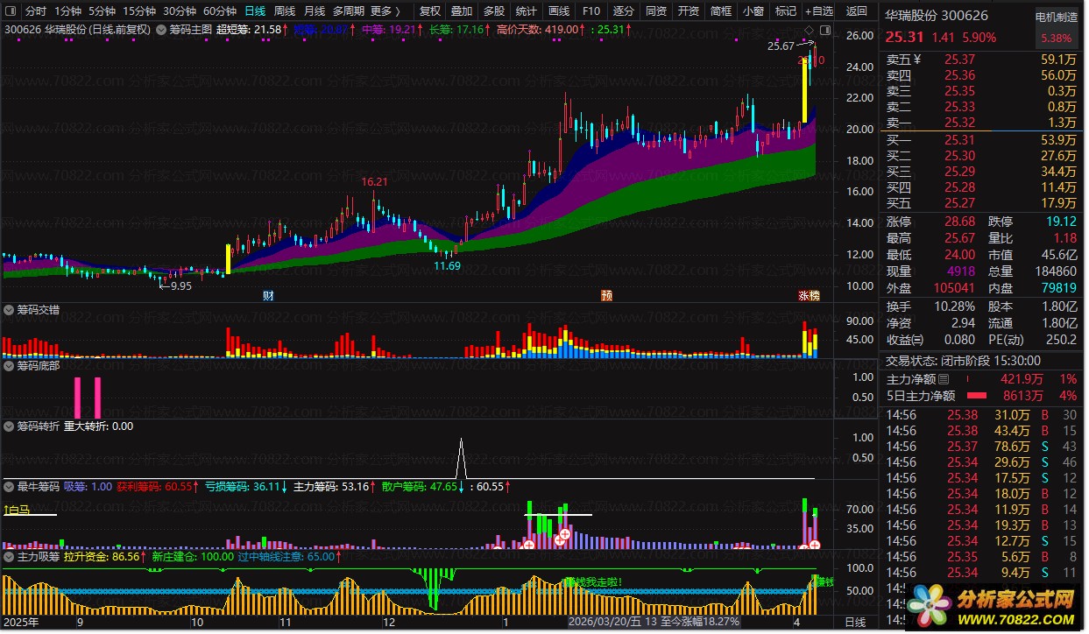This screenshot has width=1089, height=634.
Task: Click the 财 financial marker on chart
Action: point(268,296)
